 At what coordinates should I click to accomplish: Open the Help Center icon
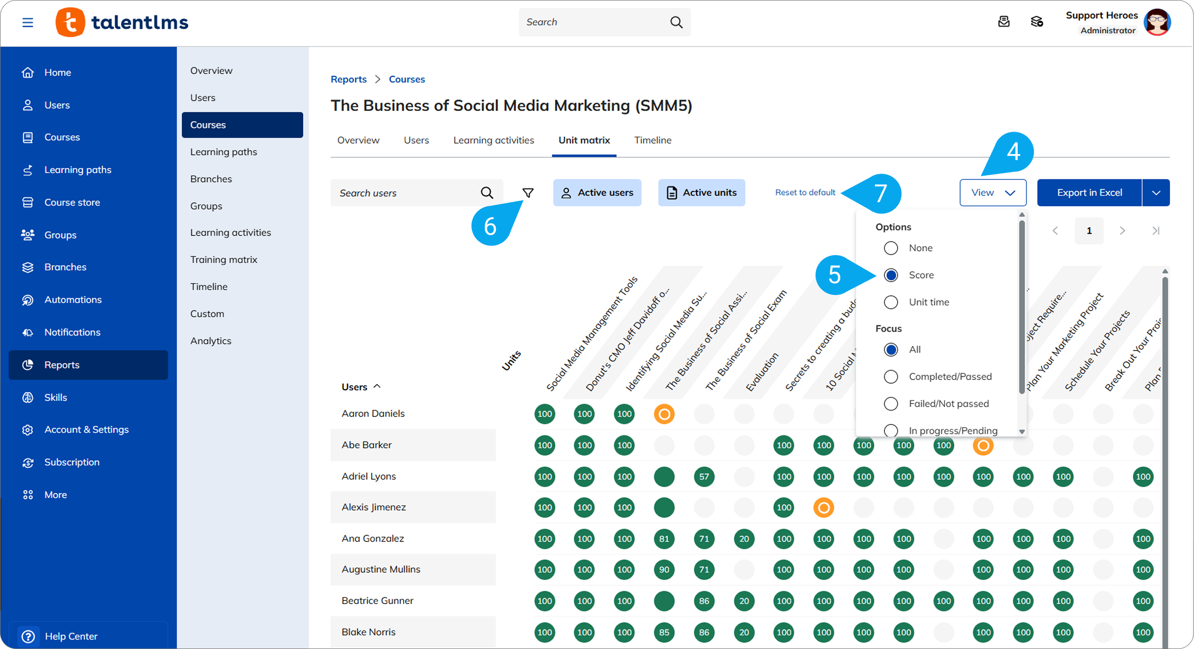tap(28, 636)
